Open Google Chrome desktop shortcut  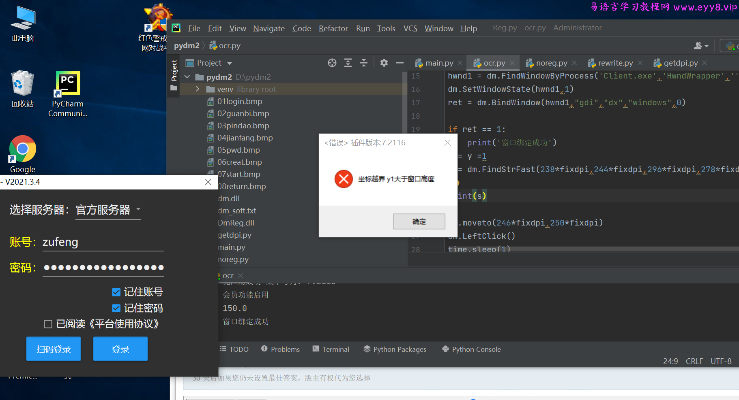[x=23, y=154]
